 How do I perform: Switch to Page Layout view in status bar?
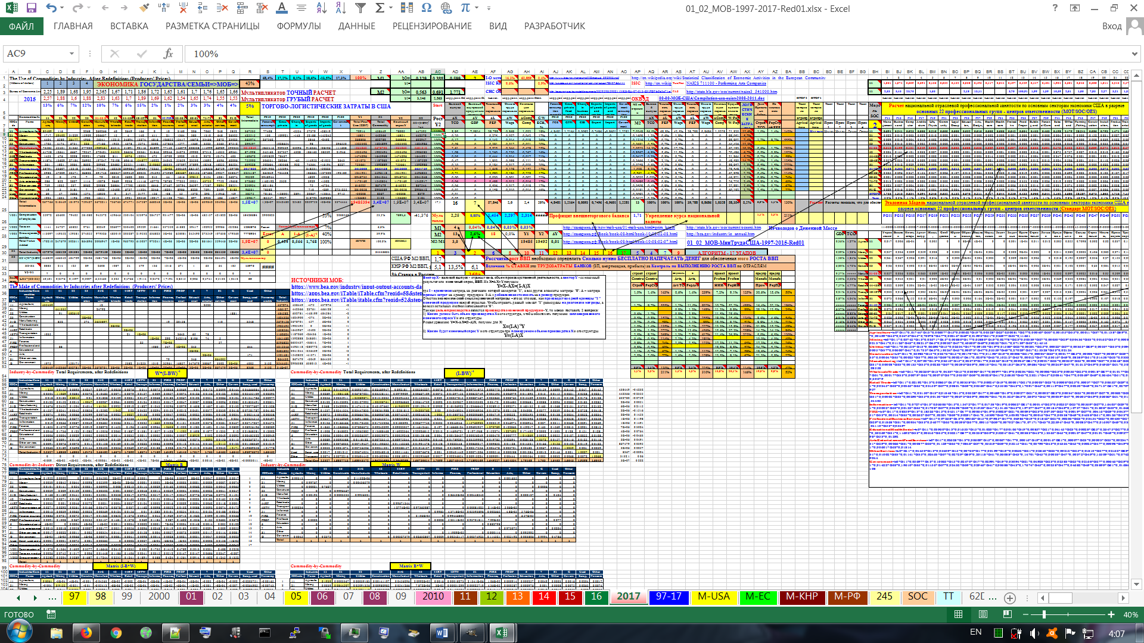click(983, 614)
